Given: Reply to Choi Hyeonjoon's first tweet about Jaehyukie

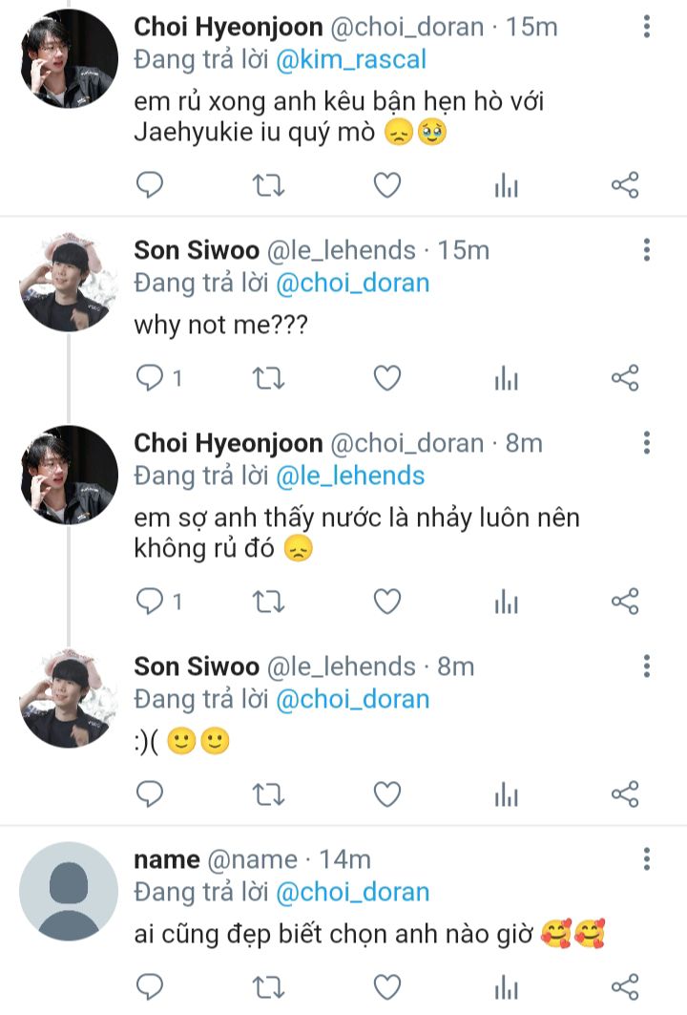Looking at the screenshot, I should coord(150,185).
